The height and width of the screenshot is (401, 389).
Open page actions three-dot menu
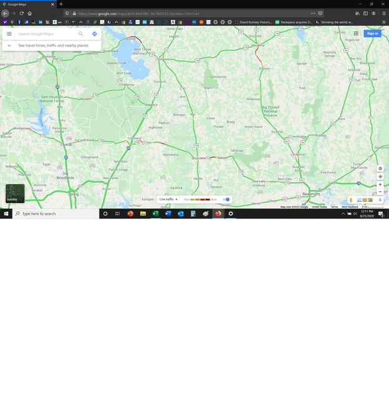pyautogui.click(x=313, y=14)
